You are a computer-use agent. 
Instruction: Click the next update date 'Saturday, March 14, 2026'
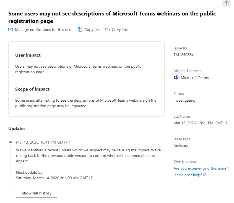(38, 178)
